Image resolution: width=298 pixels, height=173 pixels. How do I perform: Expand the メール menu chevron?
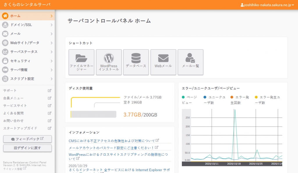pos(52,34)
